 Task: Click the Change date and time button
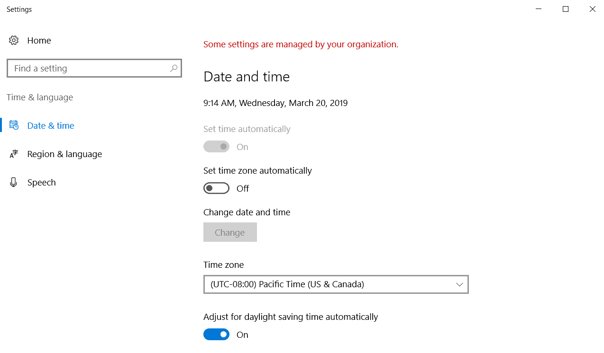(230, 232)
